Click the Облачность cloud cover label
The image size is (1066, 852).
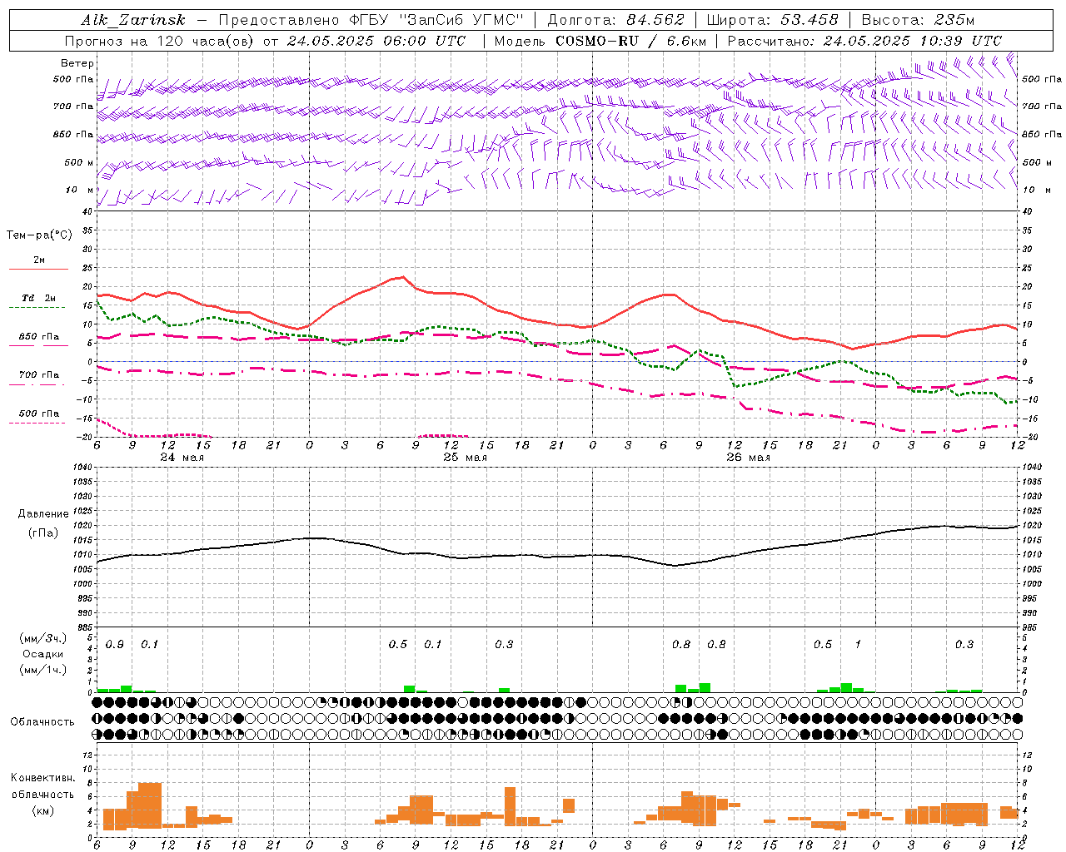coord(42,722)
